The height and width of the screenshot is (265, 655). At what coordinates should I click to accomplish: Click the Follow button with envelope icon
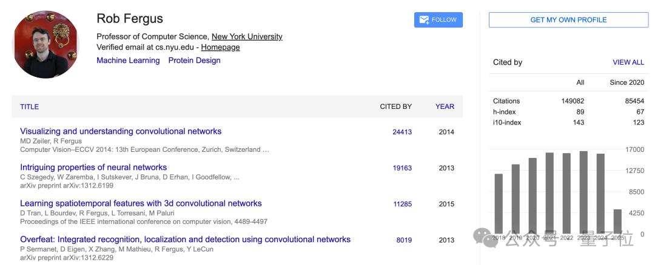(x=438, y=20)
